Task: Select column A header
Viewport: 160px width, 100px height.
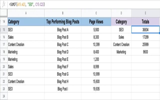Action: tap(26, 13)
